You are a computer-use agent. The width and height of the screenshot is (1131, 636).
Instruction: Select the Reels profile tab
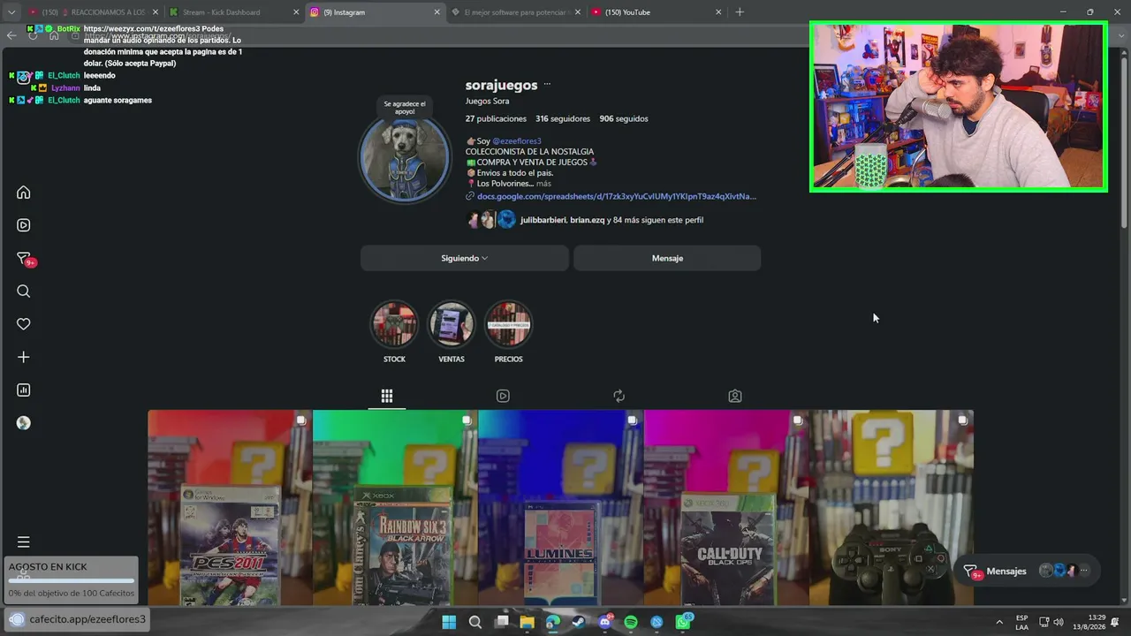(503, 396)
